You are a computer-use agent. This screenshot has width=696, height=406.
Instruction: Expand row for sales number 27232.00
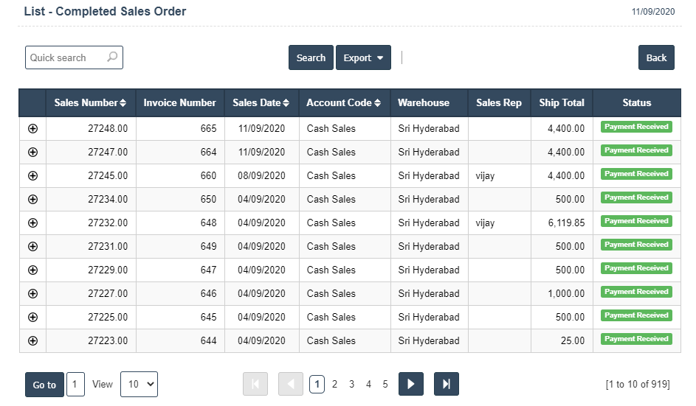[32, 223]
